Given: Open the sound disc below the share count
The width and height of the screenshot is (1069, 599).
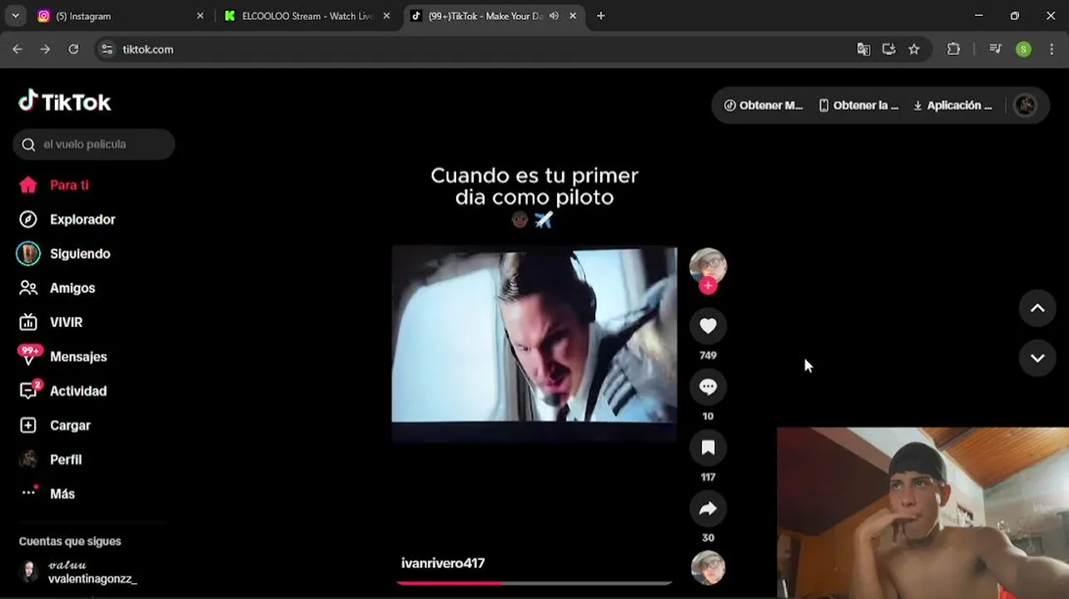Looking at the screenshot, I should [708, 567].
